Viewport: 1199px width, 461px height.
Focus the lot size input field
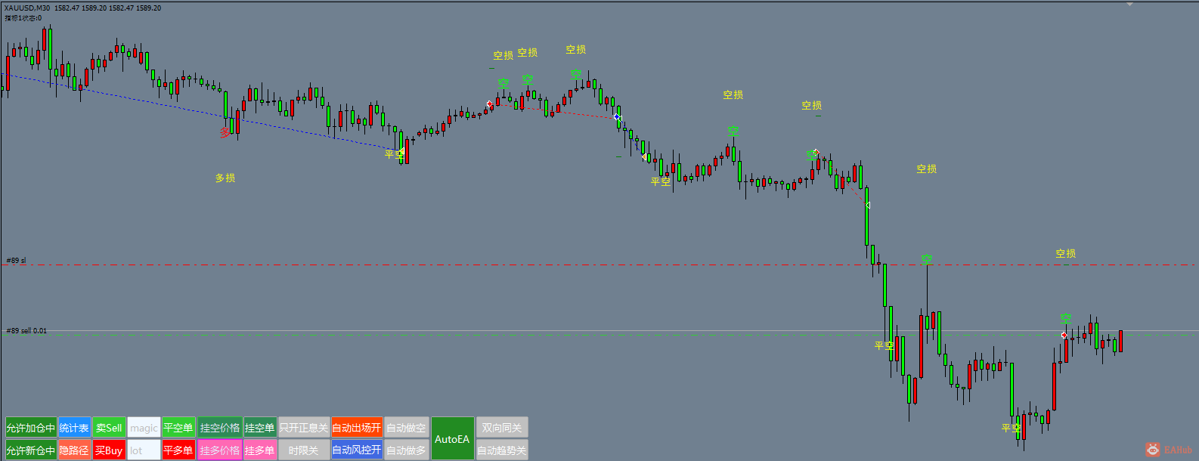pos(144,450)
